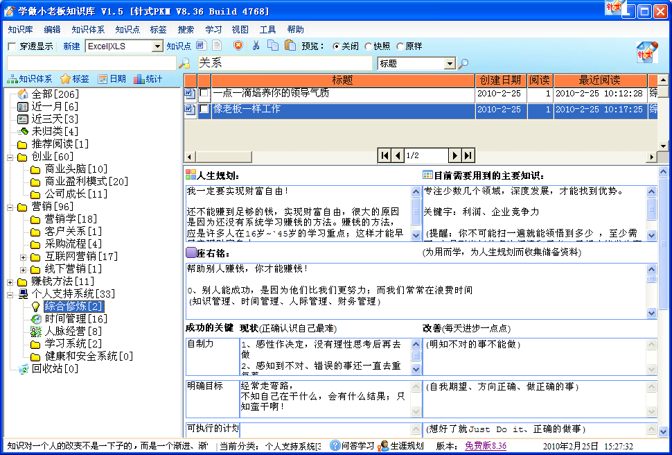The width and height of the screenshot is (672, 455).
Task: Open the Excel|XLS file type dropdown
Action: point(157,46)
